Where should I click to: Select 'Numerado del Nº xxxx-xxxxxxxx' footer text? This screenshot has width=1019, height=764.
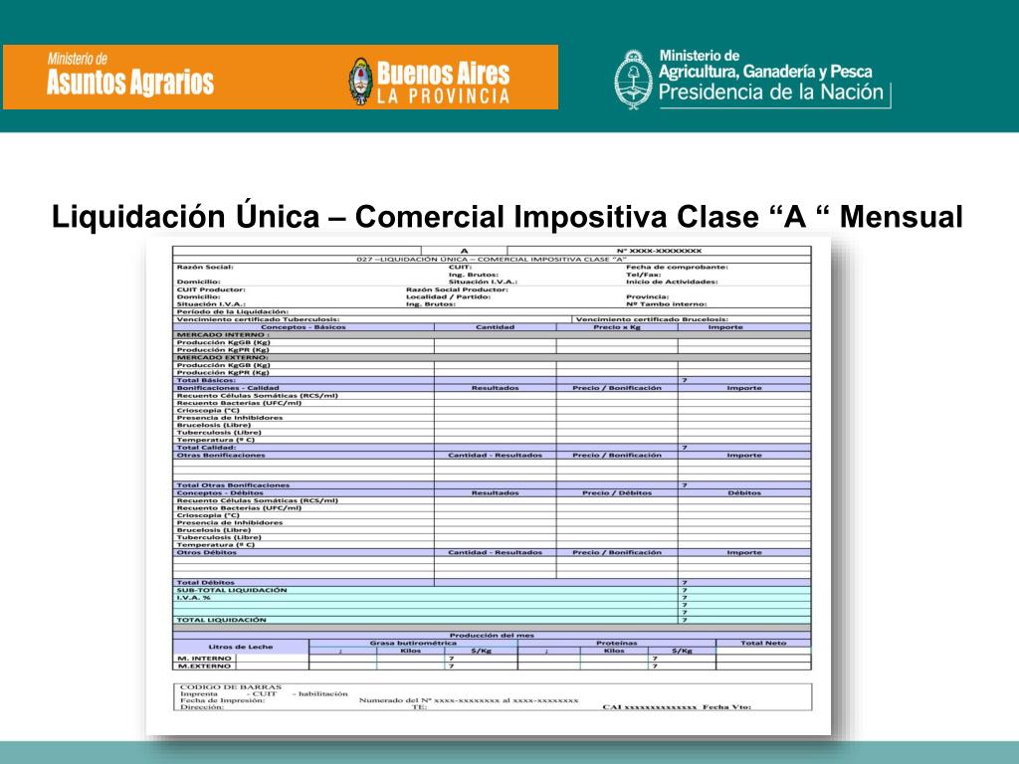click(429, 701)
